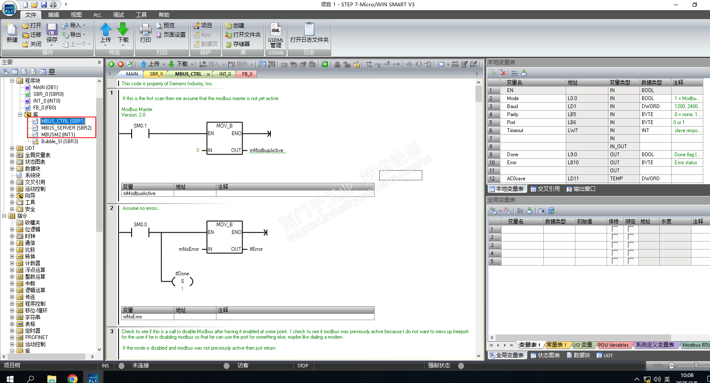
Task: Open File Explorer from the taskbar
Action: (x=51, y=378)
